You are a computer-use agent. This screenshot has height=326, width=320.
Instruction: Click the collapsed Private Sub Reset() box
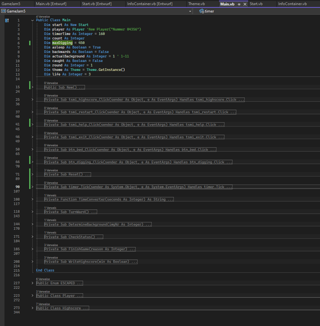67,174
